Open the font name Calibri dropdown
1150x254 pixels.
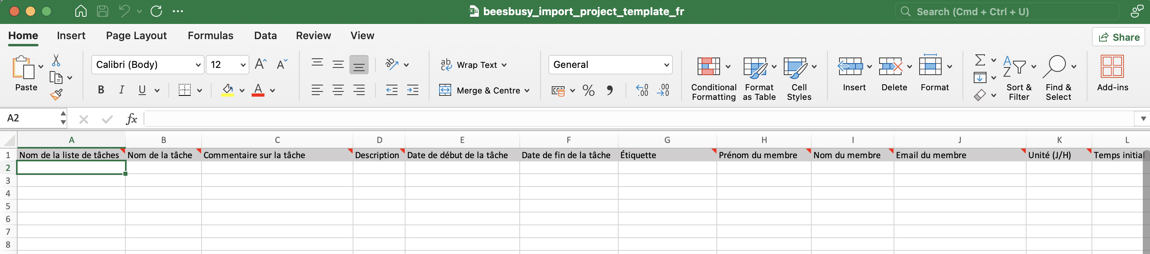pos(198,65)
